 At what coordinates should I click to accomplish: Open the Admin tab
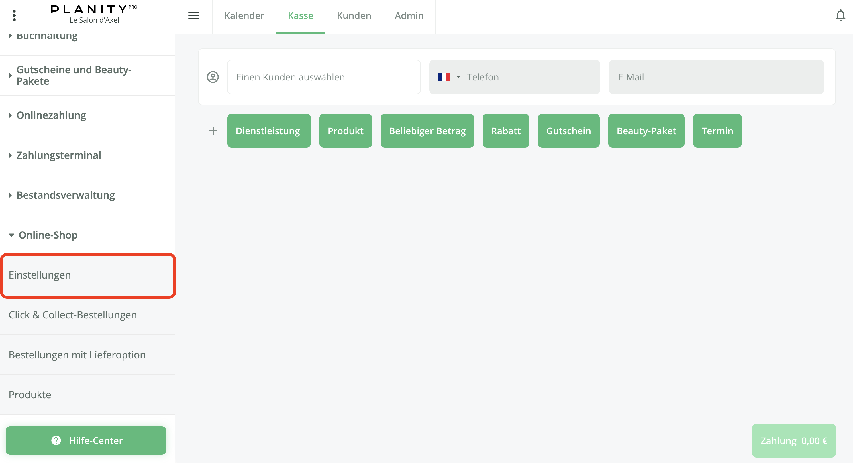(x=409, y=16)
